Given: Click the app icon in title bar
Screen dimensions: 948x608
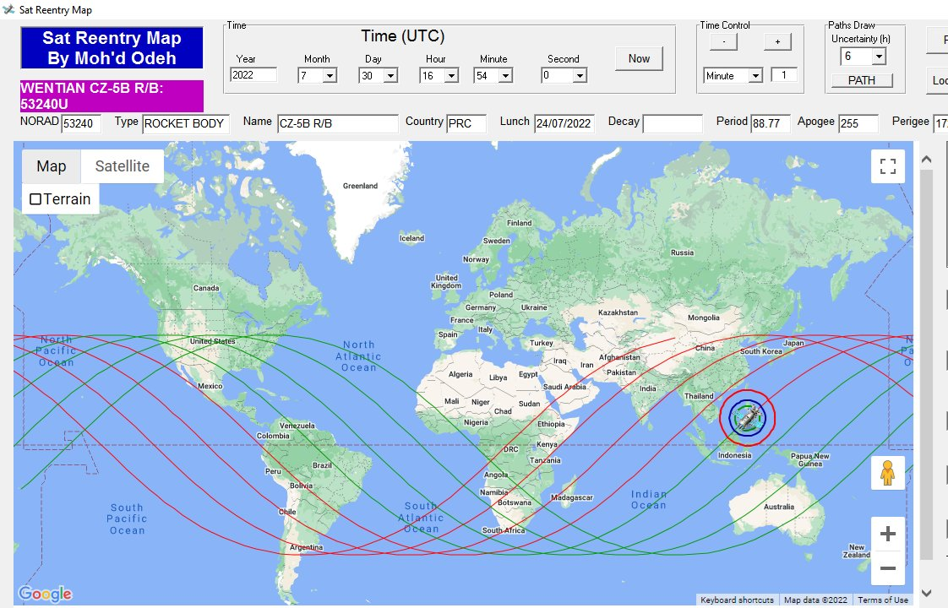Looking at the screenshot, I should click(9, 10).
